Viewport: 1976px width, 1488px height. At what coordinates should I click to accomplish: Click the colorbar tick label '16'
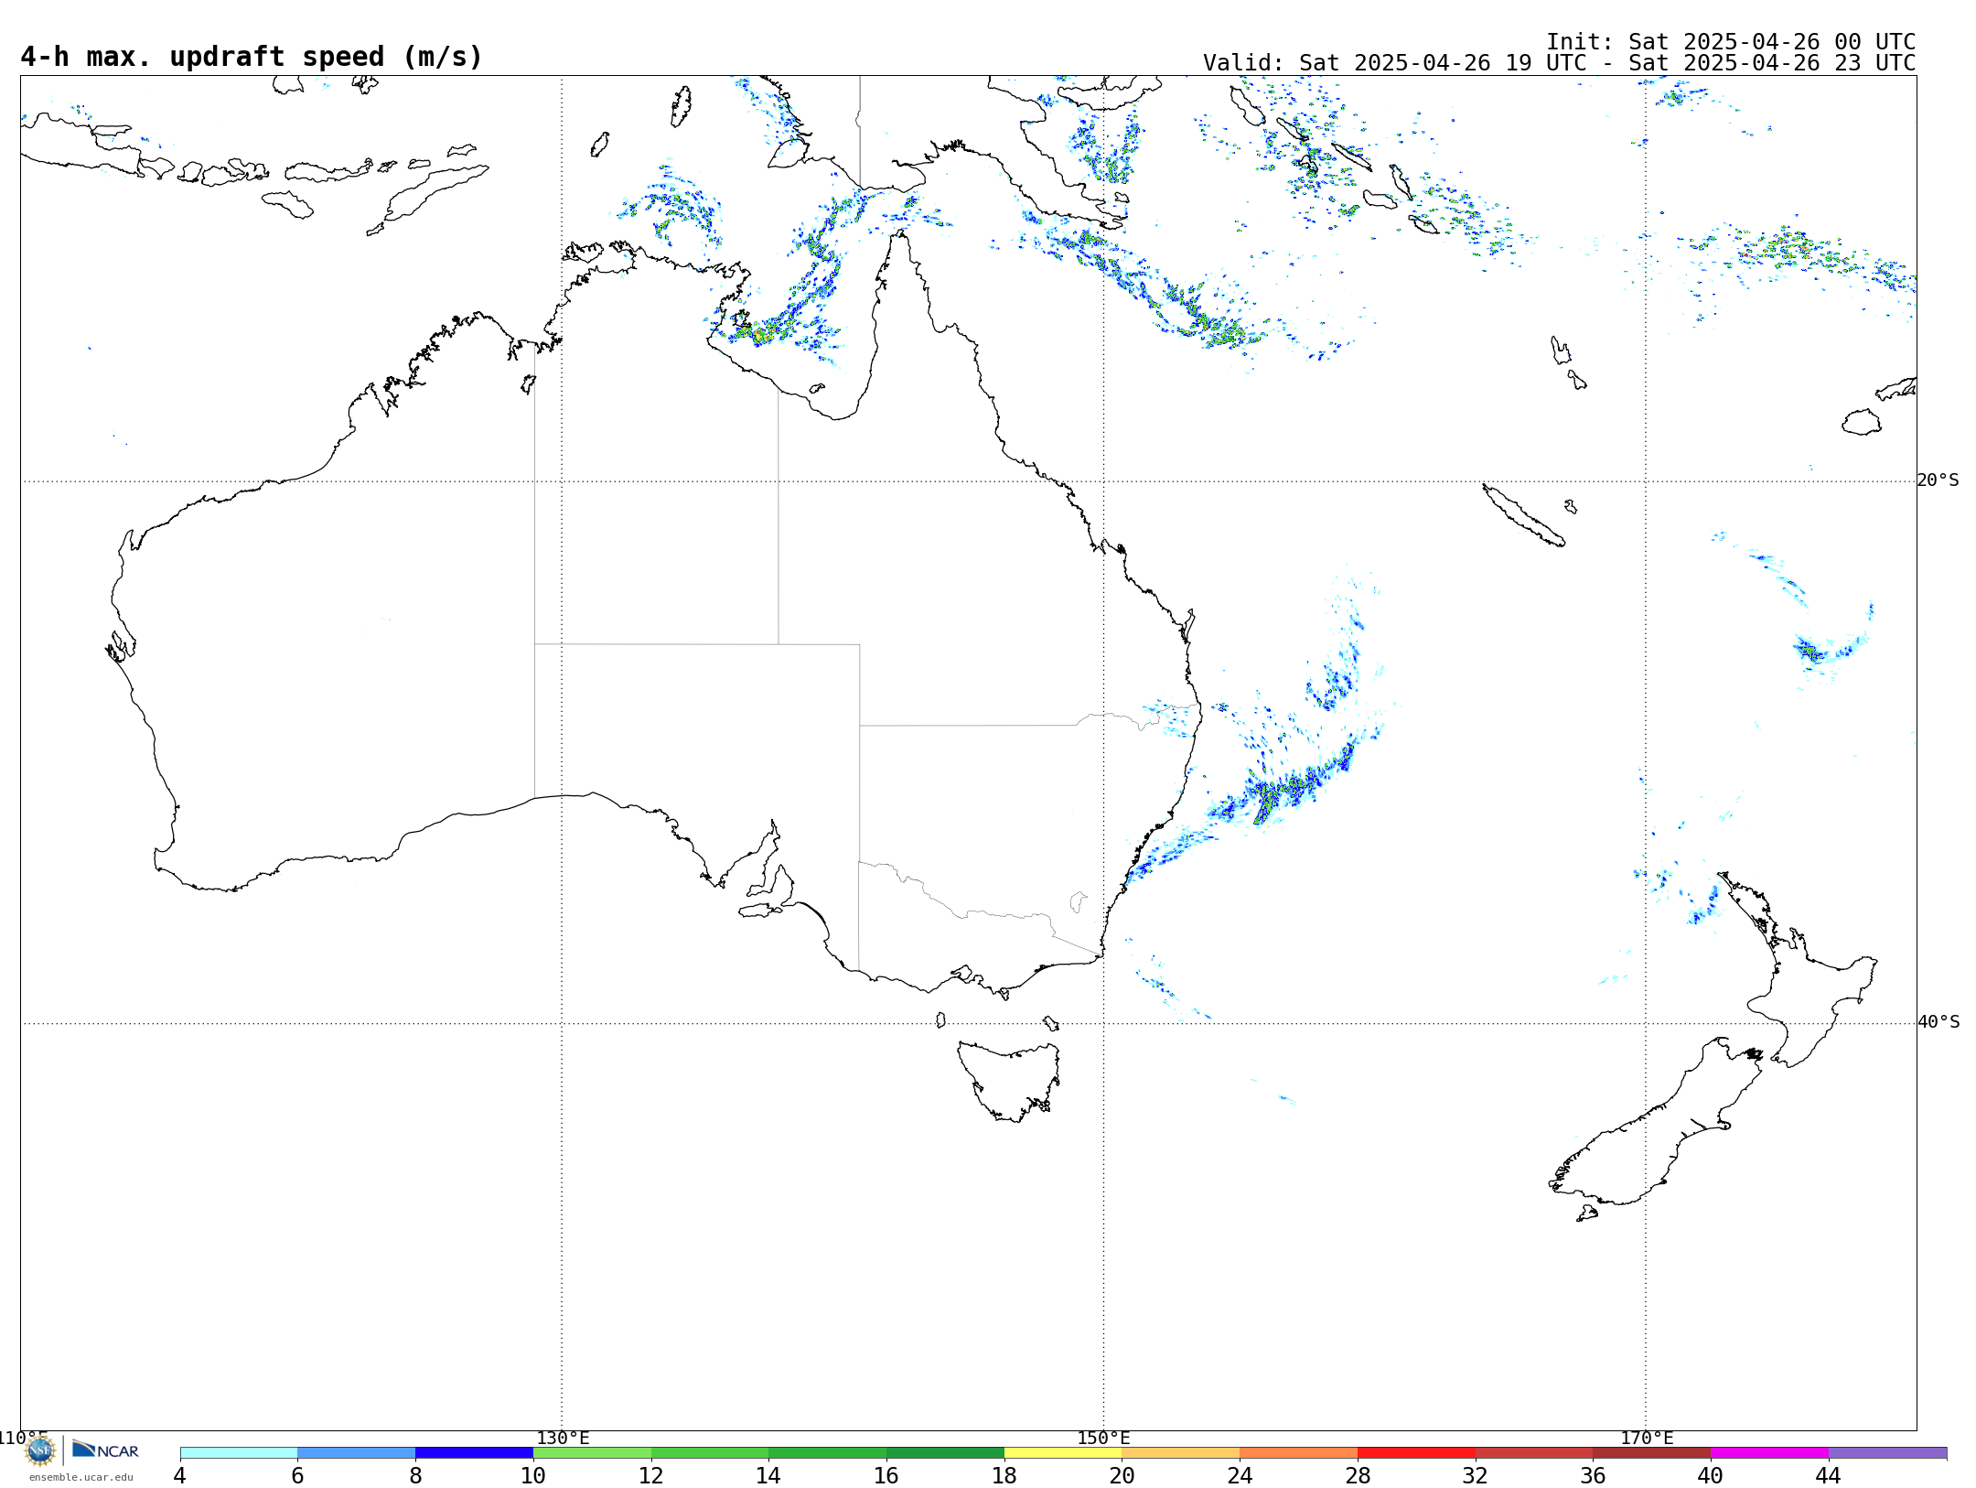pos(886,1476)
